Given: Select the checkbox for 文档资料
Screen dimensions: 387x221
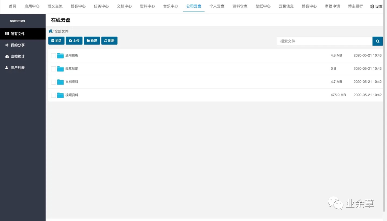Looking at the screenshot, I should tap(53, 82).
